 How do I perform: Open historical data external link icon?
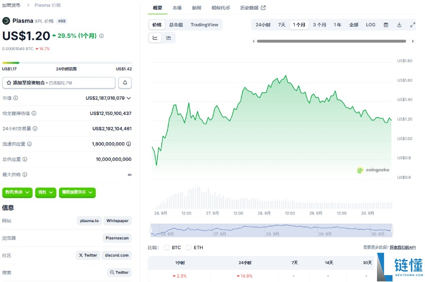pyautogui.click(x=263, y=8)
